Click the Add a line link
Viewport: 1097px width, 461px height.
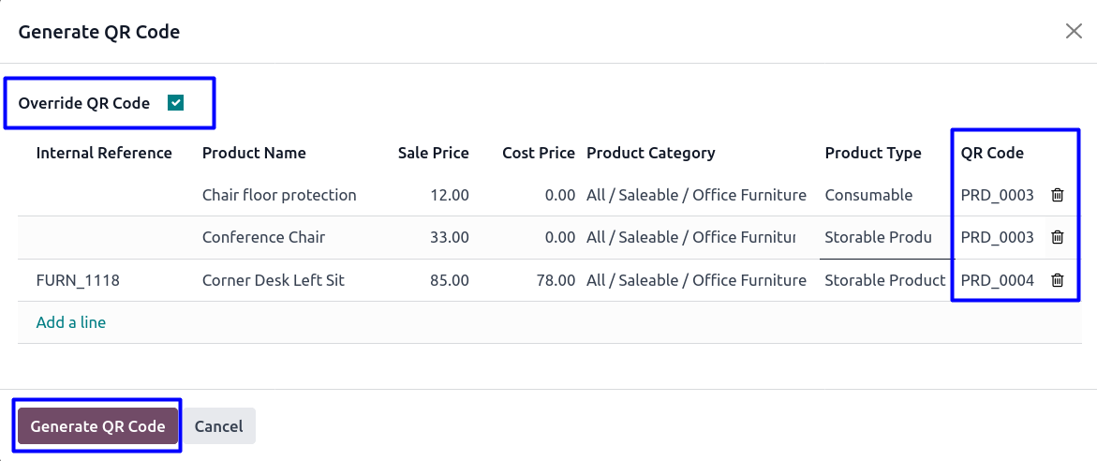(71, 322)
